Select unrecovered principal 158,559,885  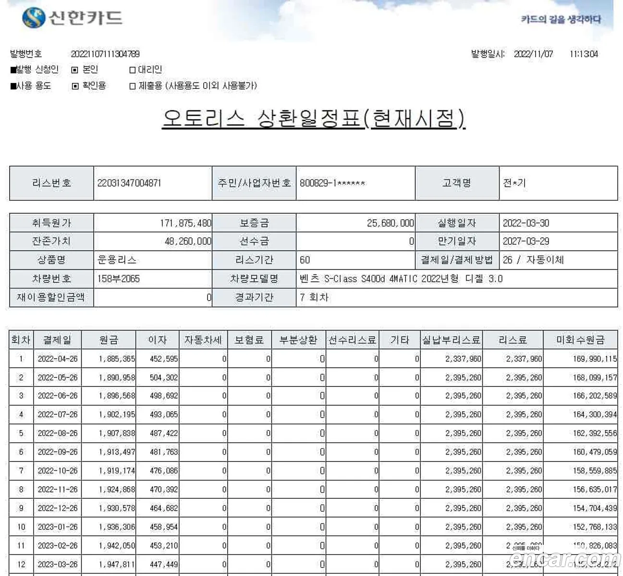coord(595,470)
